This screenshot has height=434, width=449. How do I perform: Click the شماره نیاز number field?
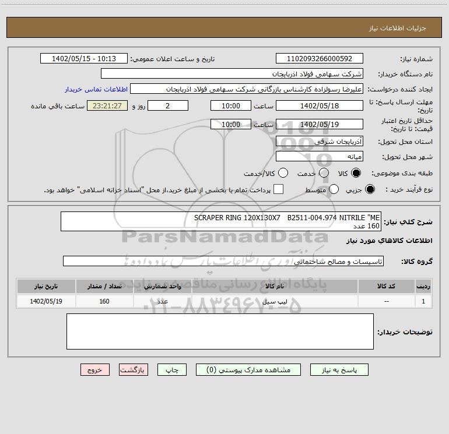(x=320, y=58)
